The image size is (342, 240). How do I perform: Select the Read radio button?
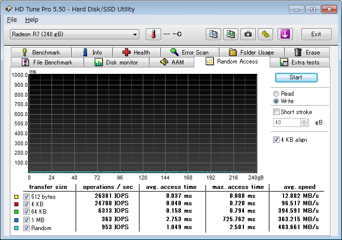coord(276,94)
